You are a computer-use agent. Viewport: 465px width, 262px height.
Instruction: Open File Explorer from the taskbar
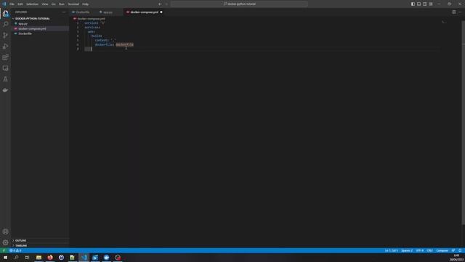coord(39,258)
